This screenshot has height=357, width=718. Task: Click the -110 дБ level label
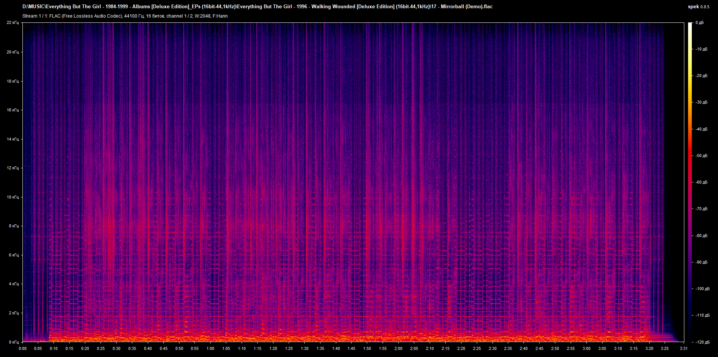pyautogui.click(x=703, y=316)
